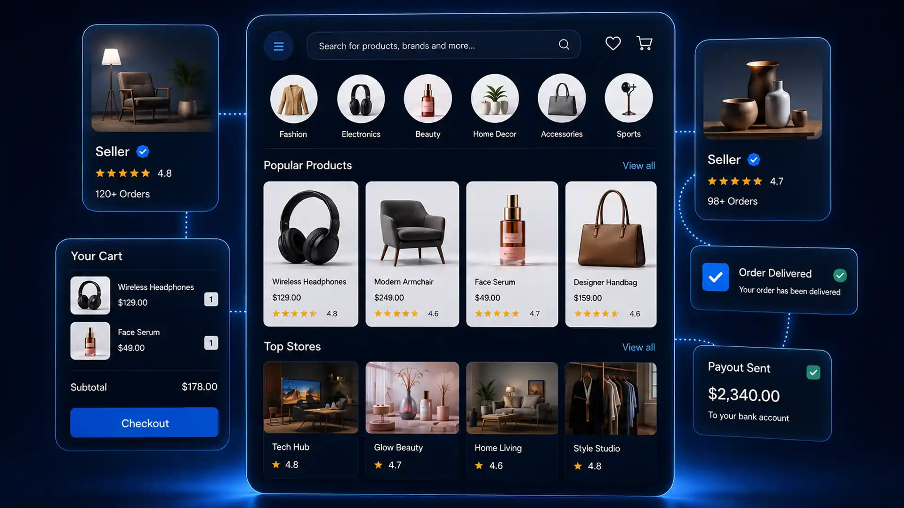The height and width of the screenshot is (508, 904).
Task: Open the Glow Beauty store image
Action: (x=412, y=398)
